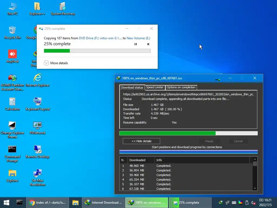Select the Keyboard Layout desktop icon
Screen dimensions: 277x208
pos(37,104)
